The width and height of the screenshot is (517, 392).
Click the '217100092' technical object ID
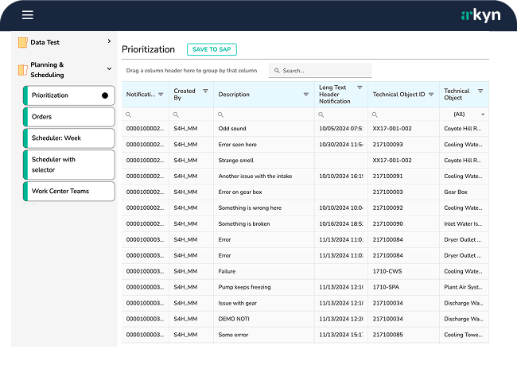tap(388, 208)
